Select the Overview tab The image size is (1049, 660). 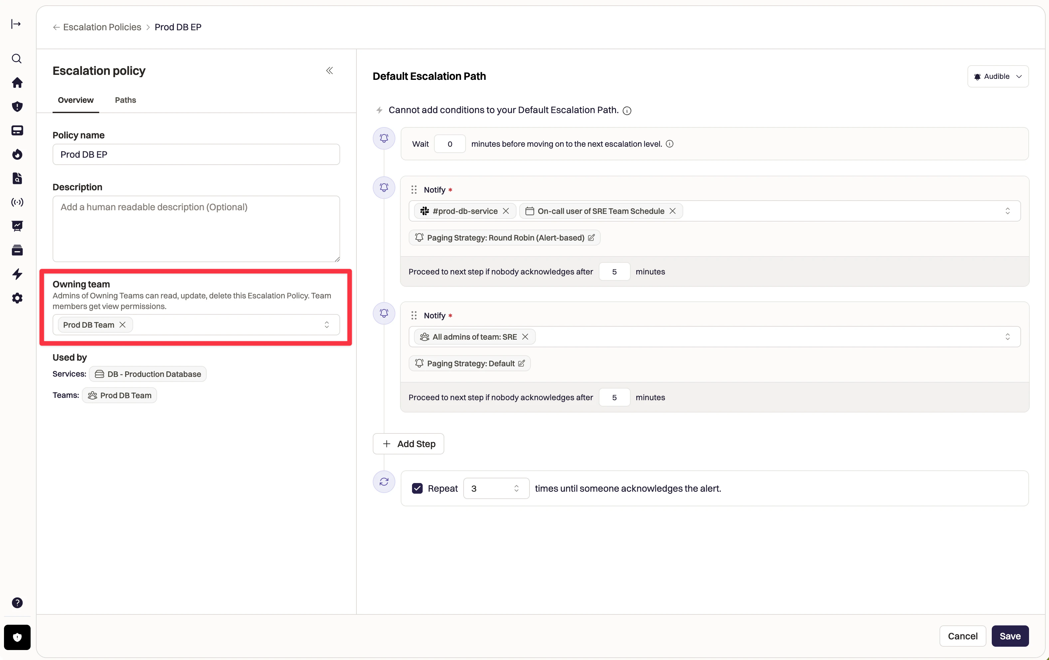click(75, 100)
